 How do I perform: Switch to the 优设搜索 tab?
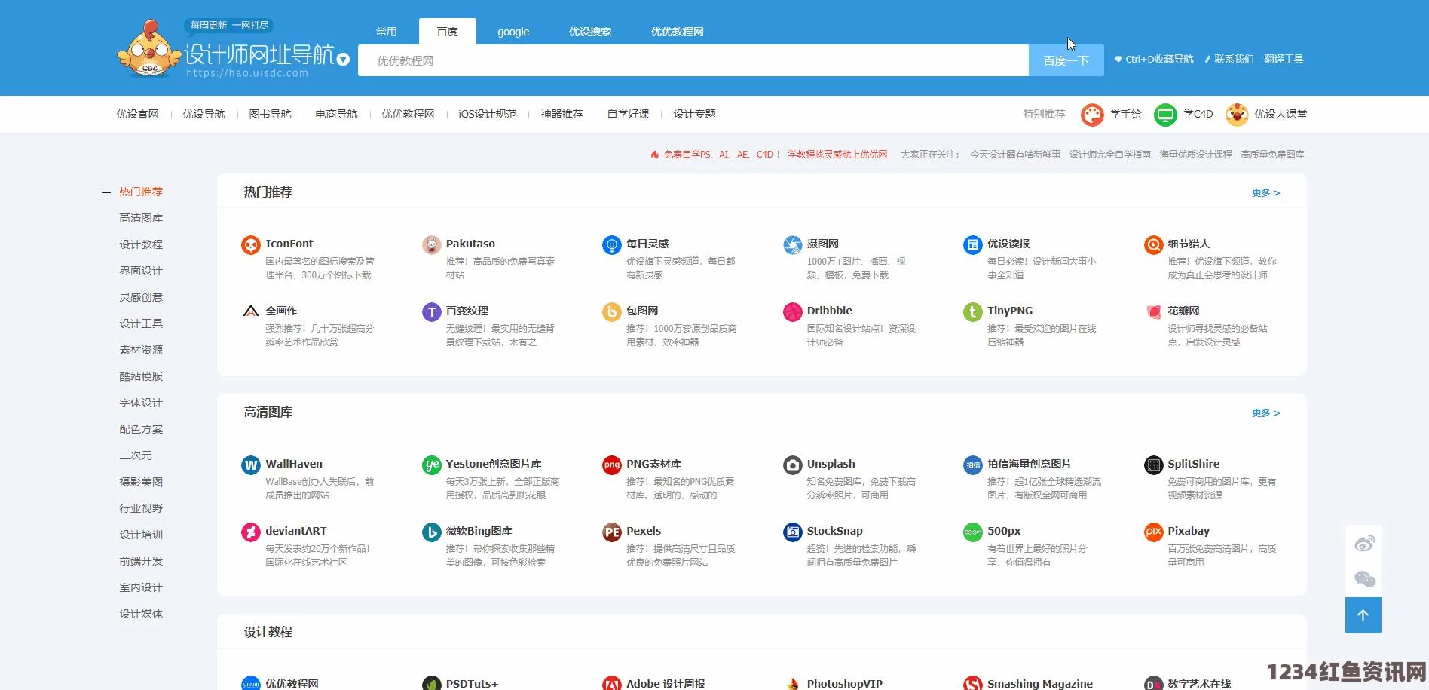[x=590, y=32]
